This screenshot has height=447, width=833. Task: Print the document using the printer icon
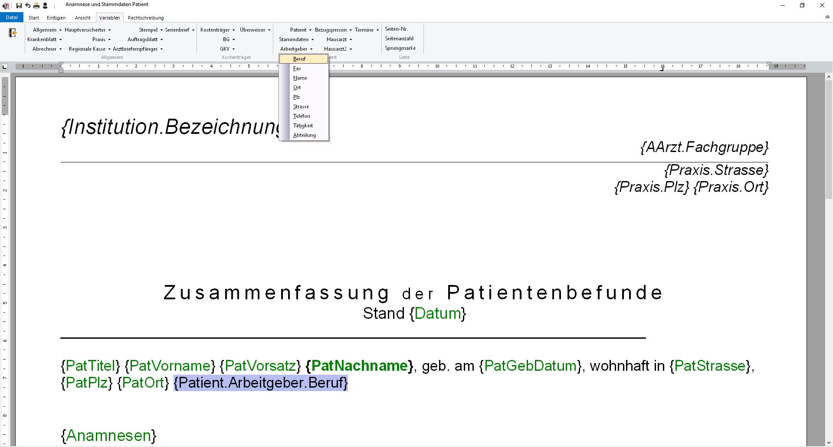36,6
